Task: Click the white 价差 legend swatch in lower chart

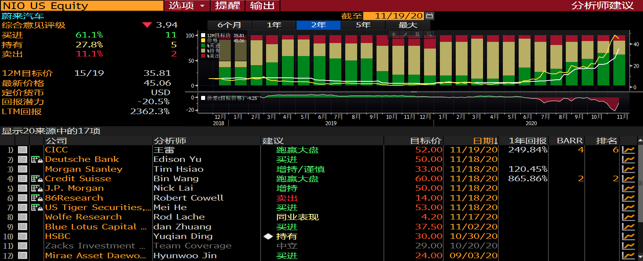Action: coord(203,98)
